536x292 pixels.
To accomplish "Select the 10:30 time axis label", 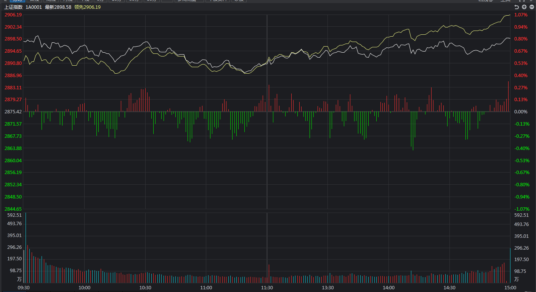I will (145, 288).
